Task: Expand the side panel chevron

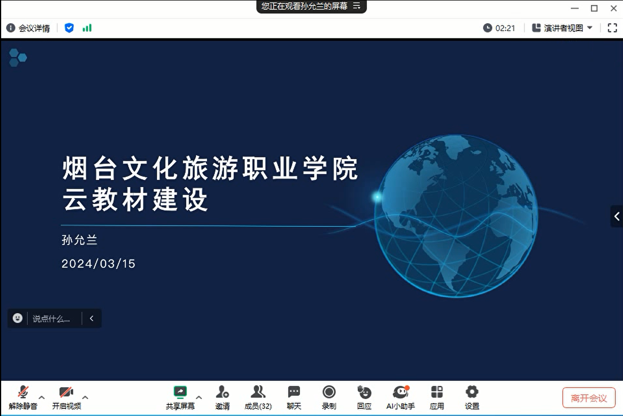Action: click(617, 216)
